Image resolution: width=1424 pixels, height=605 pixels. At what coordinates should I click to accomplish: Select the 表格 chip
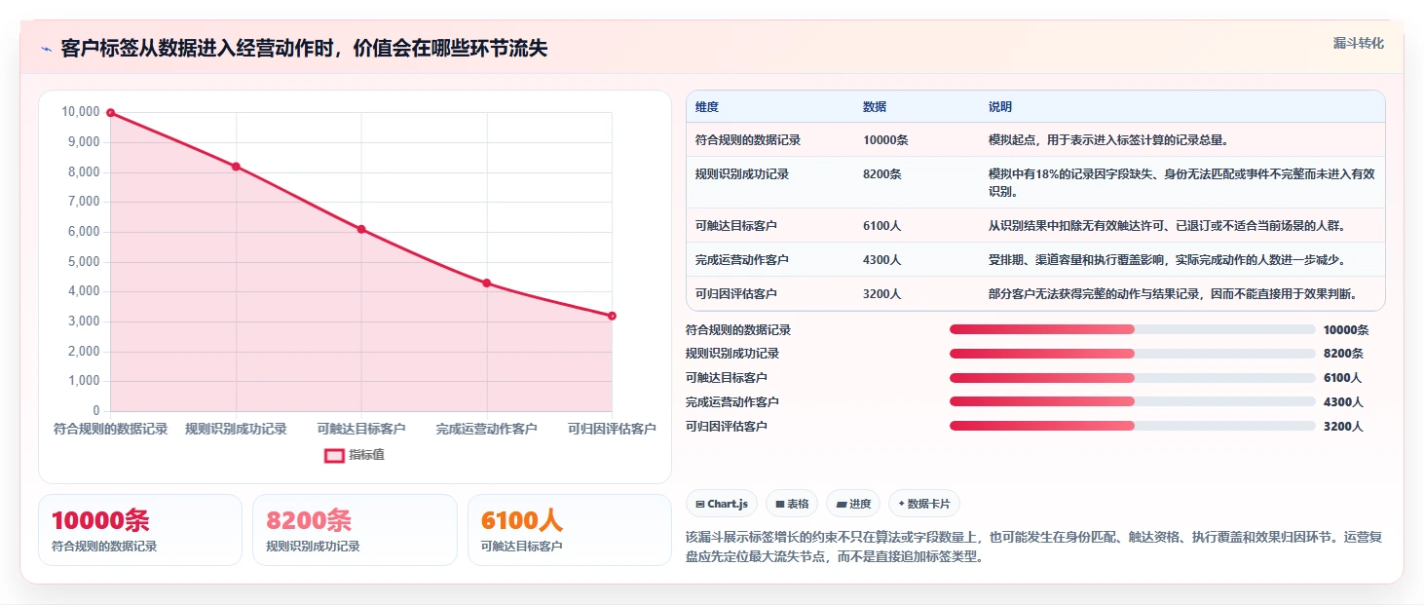[x=792, y=504]
